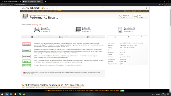Go to the browser home page icon
171x96 pixels.
pyautogui.click(x=10, y=5)
